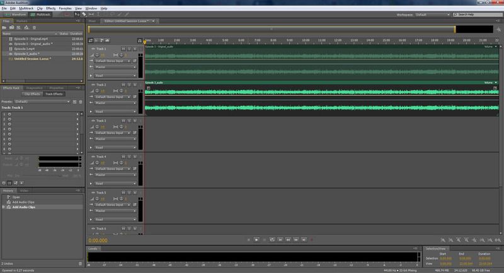Select the Time Selection tool
This screenshot has height=273, width=504.
[98, 14]
